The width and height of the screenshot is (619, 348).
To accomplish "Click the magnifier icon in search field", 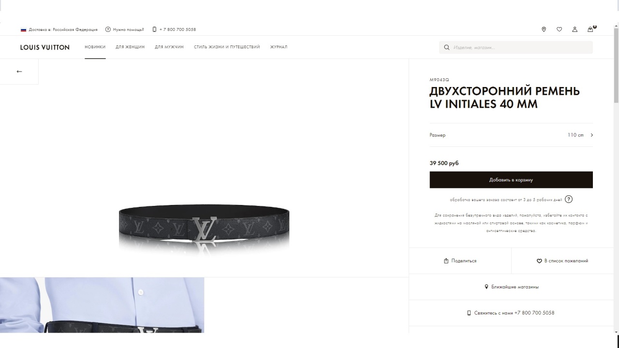I will (447, 47).
